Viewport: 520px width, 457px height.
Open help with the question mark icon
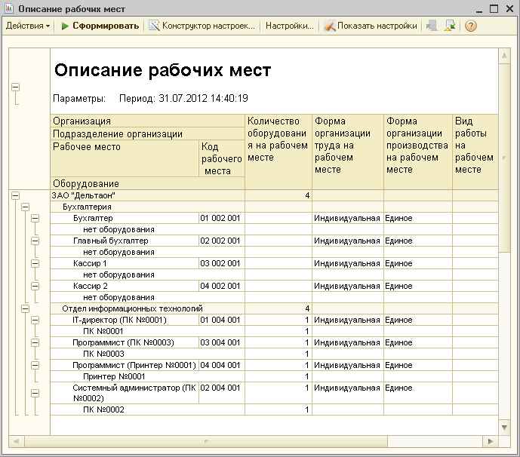point(471,26)
